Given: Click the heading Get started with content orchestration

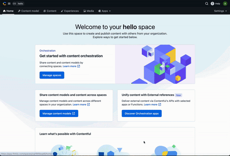Looking at the screenshot, I should (71, 56).
